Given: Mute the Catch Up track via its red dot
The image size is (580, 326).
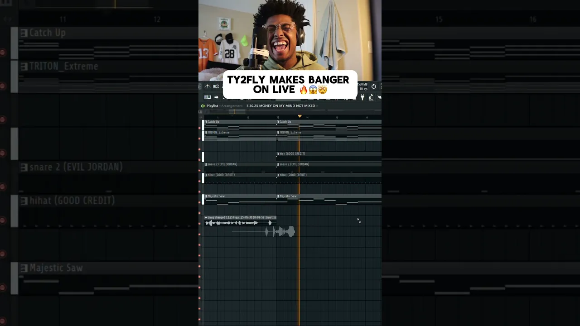Looking at the screenshot, I should (x=199, y=128).
